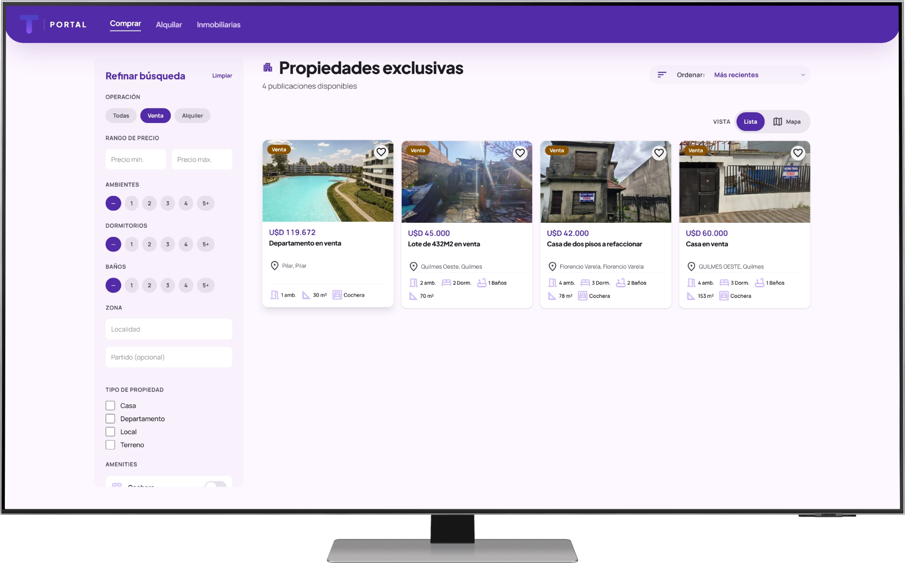
Task: Select 2 under Ambientes
Action: (149, 203)
